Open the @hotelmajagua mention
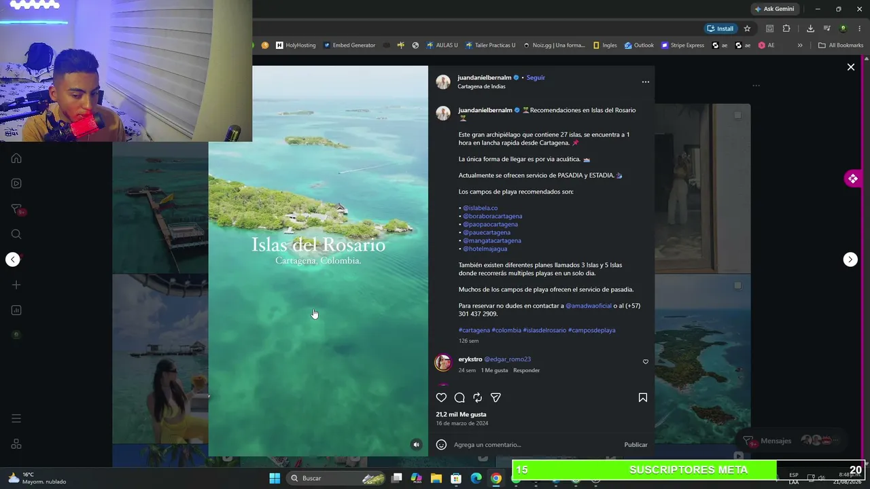Screen dimensions: 870x489 click(x=485, y=249)
